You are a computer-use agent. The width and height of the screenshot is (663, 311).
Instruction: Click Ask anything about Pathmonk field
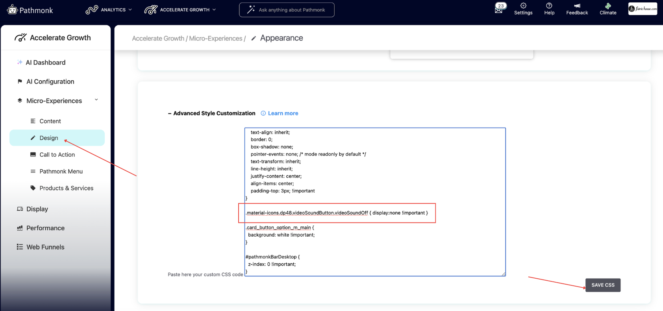coord(287,10)
